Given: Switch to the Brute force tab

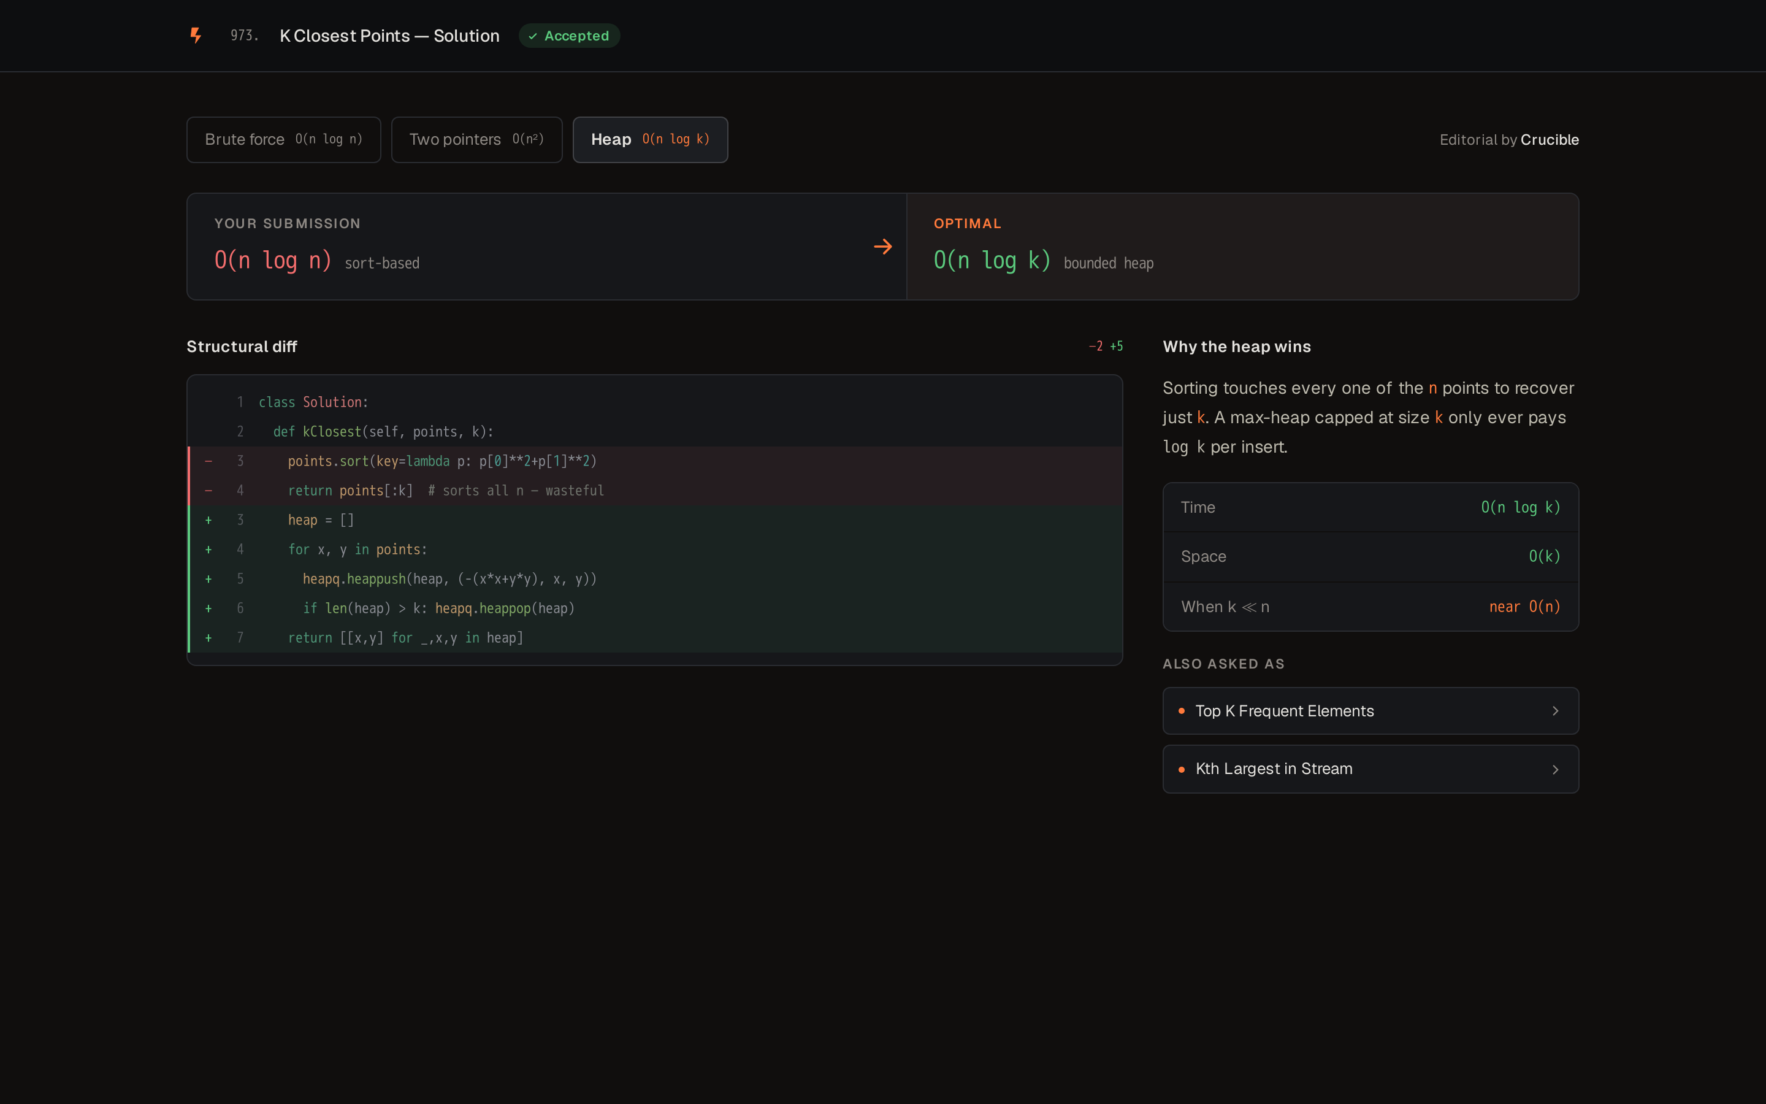Looking at the screenshot, I should click(x=284, y=139).
